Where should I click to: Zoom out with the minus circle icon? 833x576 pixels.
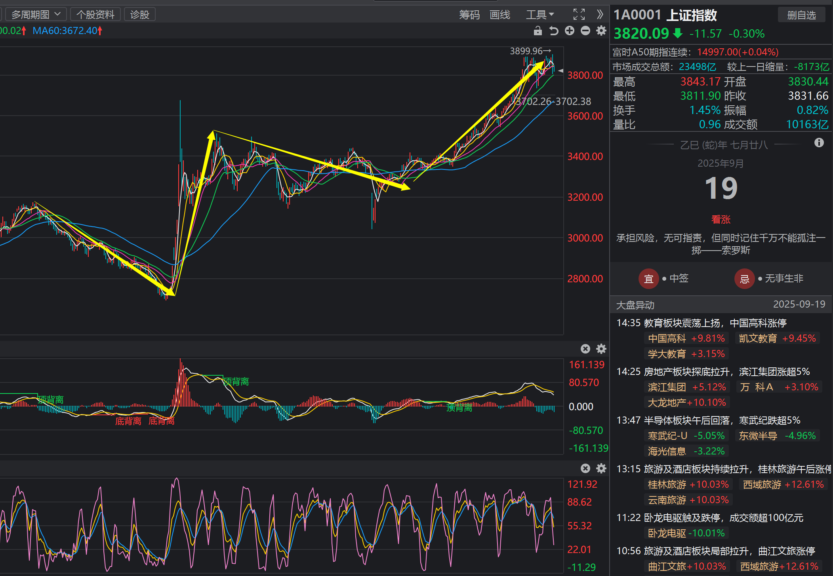point(585,31)
